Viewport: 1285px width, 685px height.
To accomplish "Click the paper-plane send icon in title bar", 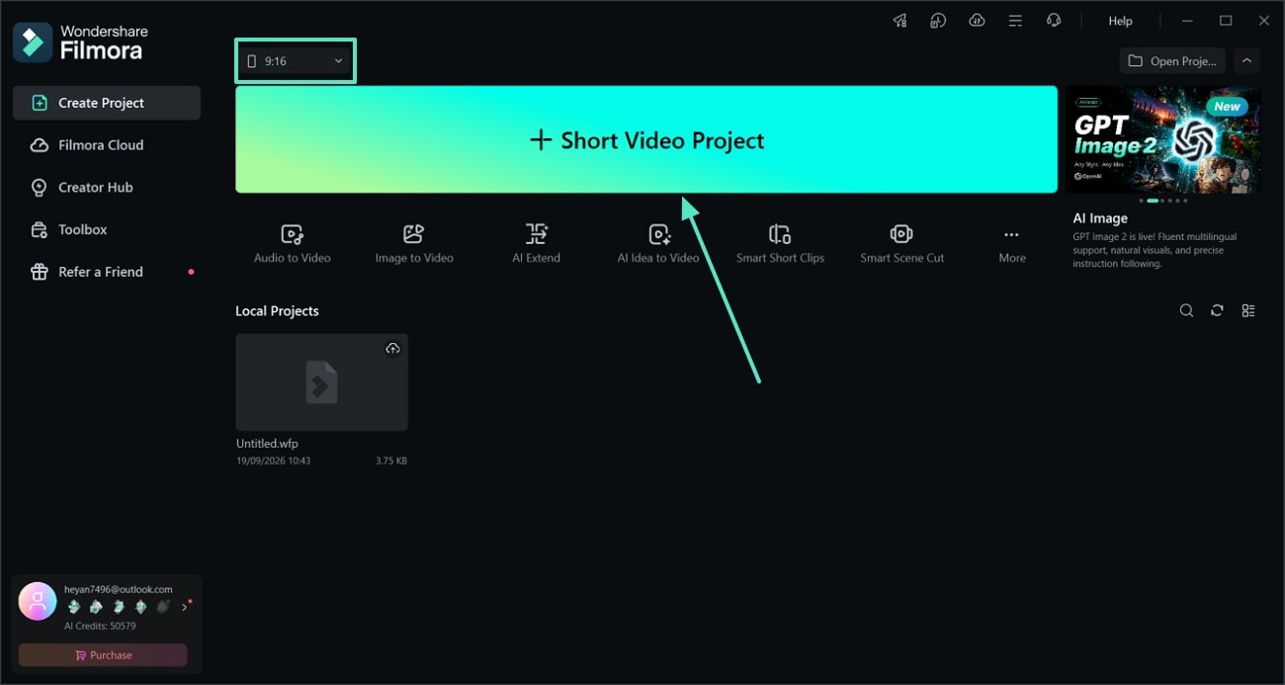I will [899, 21].
